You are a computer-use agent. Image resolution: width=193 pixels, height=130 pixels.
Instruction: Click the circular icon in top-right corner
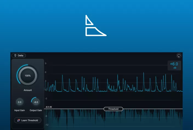point(179,56)
